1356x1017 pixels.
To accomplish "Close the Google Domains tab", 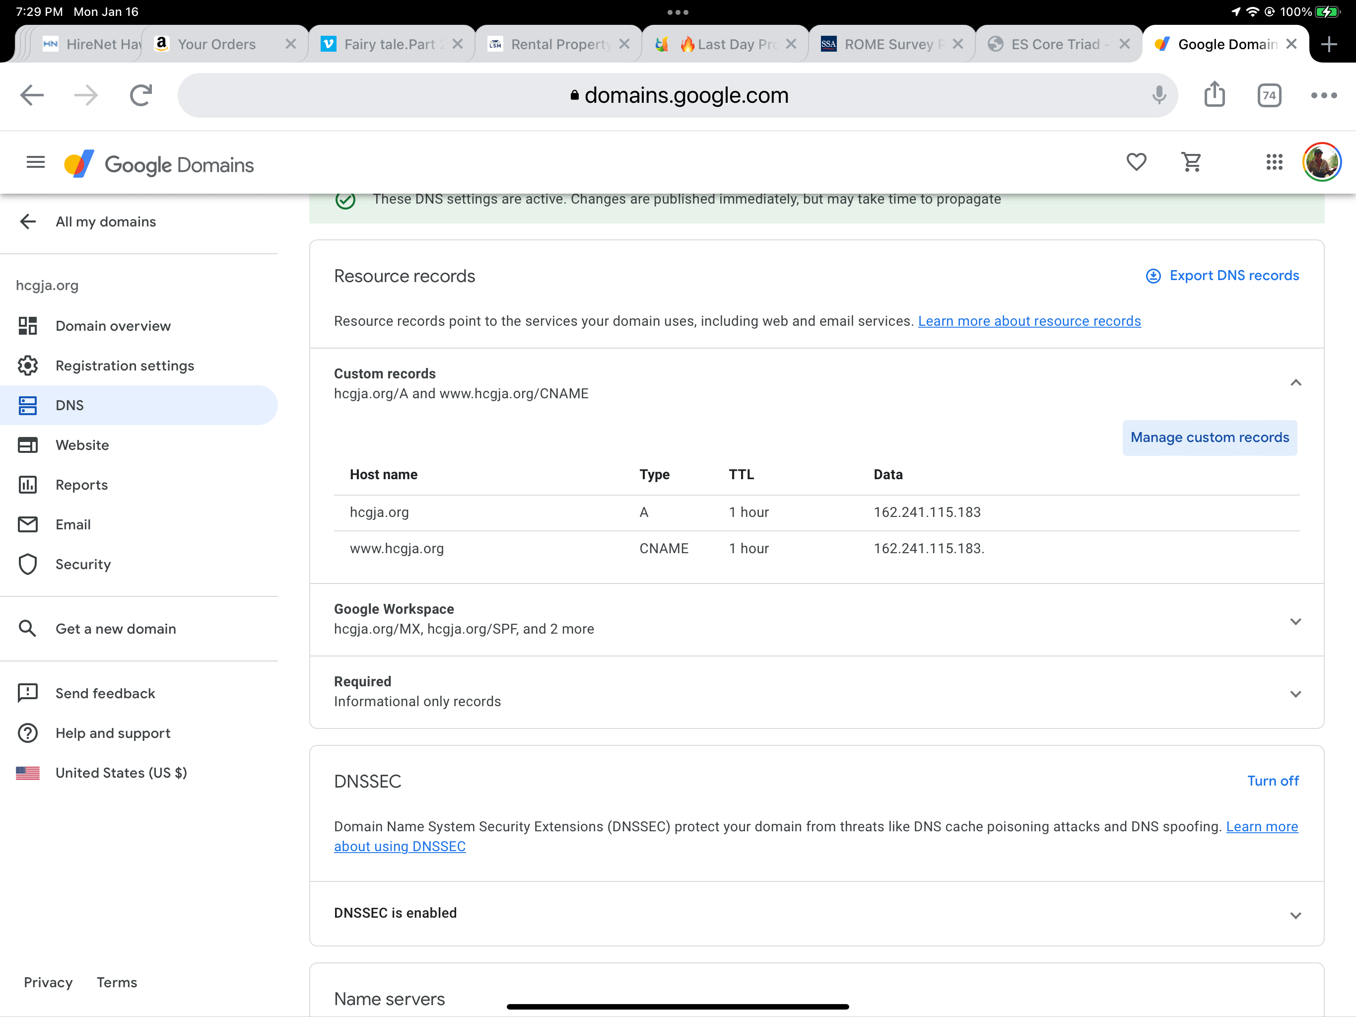I will click(1291, 44).
